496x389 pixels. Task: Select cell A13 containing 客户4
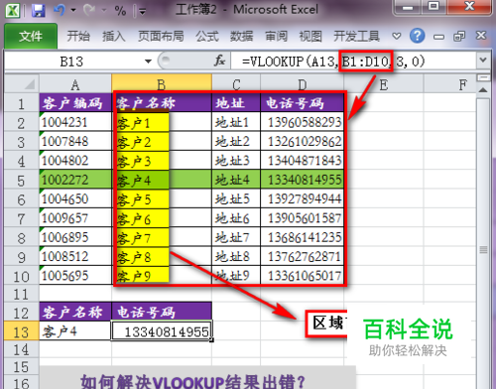point(75,330)
